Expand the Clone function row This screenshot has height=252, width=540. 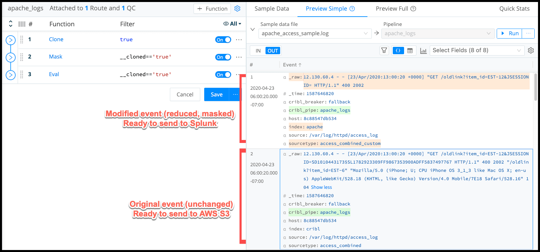click(11, 40)
